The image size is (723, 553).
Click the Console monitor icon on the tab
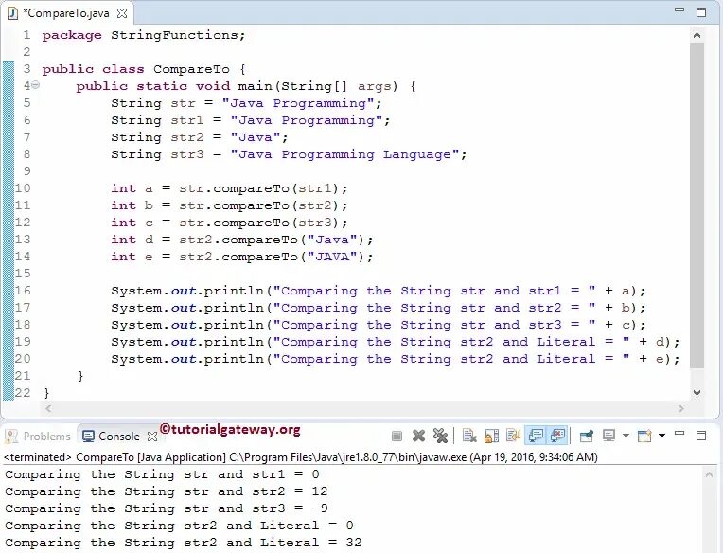[x=88, y=437]
